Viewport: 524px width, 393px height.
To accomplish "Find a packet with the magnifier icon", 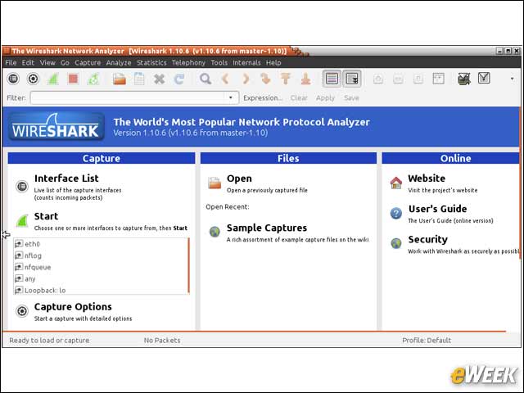I will [x=206, y=79].
